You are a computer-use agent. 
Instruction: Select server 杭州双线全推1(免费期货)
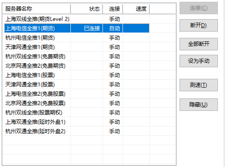[35, 57]
